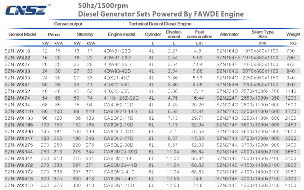The height and width of the screenshot is (190, 304).
Task: Select the "Weight" column header
Action: [293, 34]
